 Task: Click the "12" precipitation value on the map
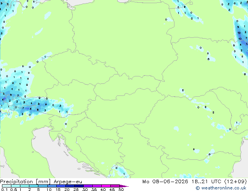(239, 33)
